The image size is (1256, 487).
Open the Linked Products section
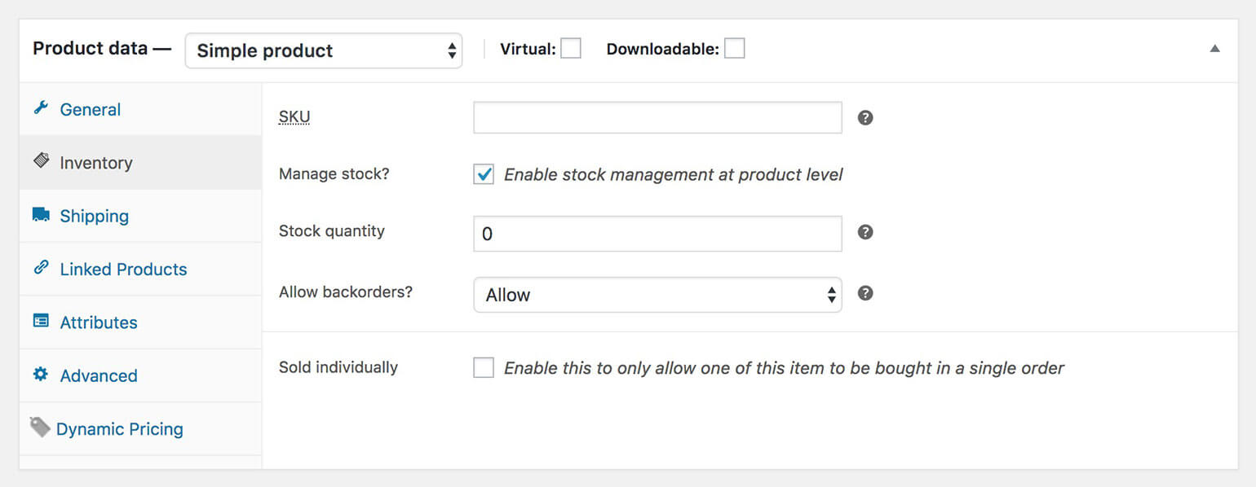coord(123,268)
